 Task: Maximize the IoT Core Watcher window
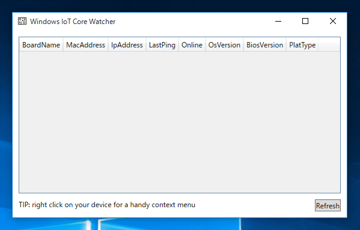coord(305,22)
